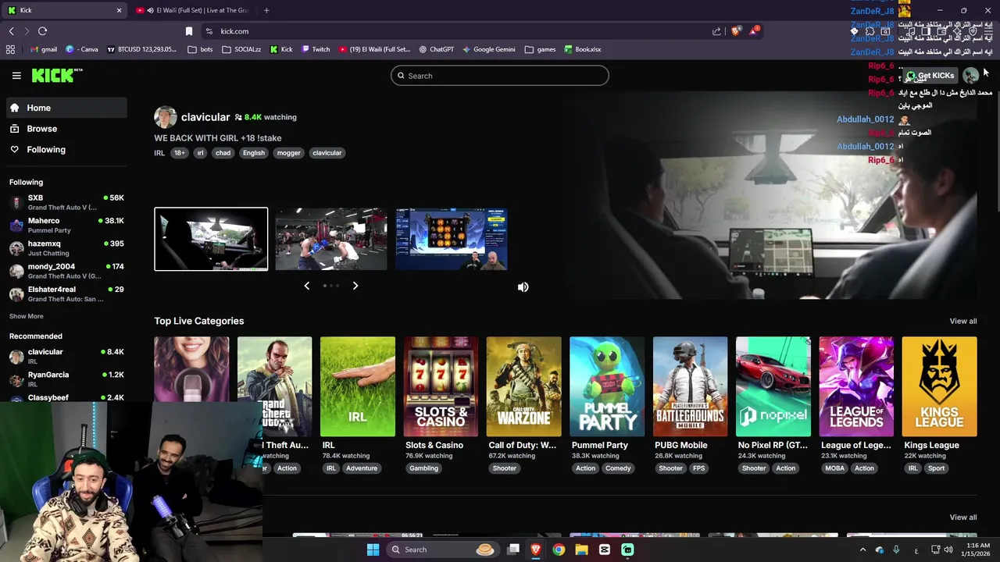Open Google Chrome from the taskbar

coord(558,550)
